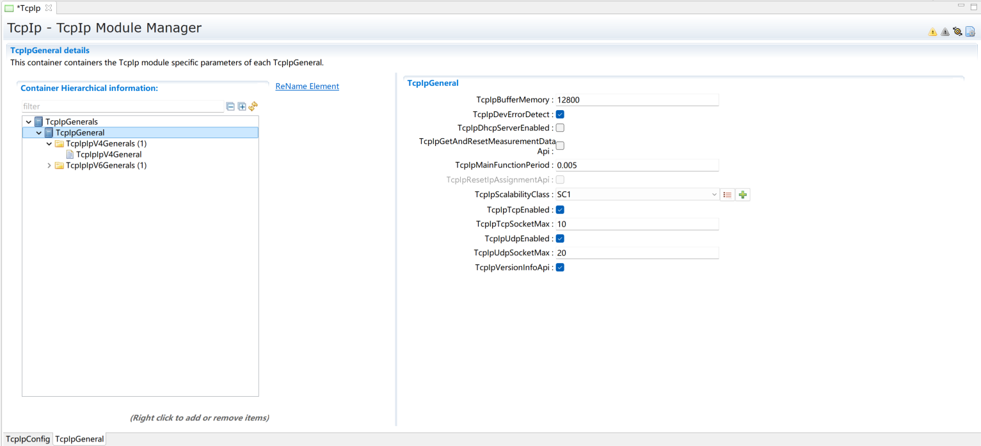Screen dimensions: 981x446
Task: Click the ReName Element link
Action: pos(307,86)
